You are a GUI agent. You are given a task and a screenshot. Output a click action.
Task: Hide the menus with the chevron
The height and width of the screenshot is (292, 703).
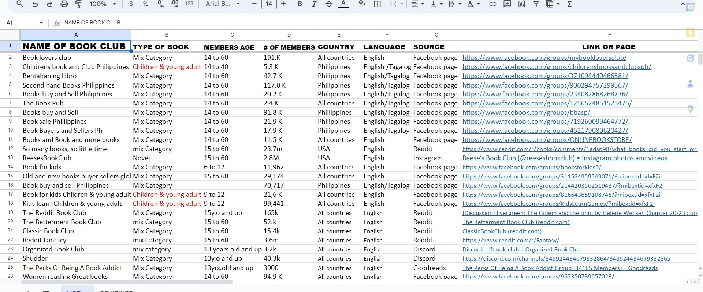(x=682, y=4)
